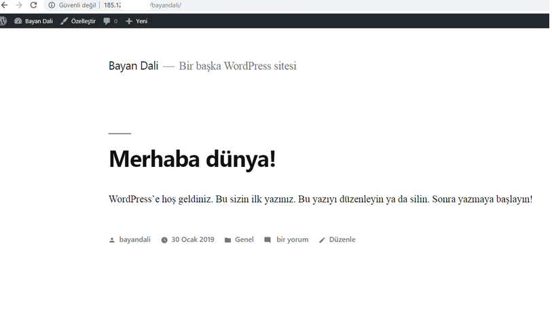Open the Genel category link
This screenshot has width=552, height=333.
244,239
